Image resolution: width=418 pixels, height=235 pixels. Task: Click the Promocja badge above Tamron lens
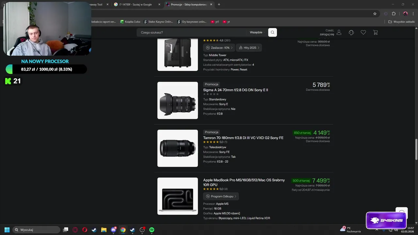coord(212,132)
